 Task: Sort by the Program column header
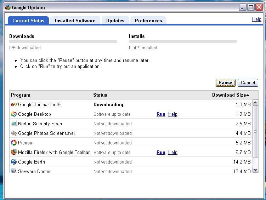pos(21,95)
